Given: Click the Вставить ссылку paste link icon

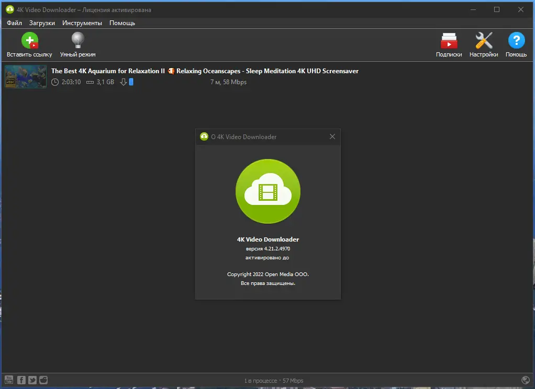Looking at the screenshot, I should pos(30,41).
